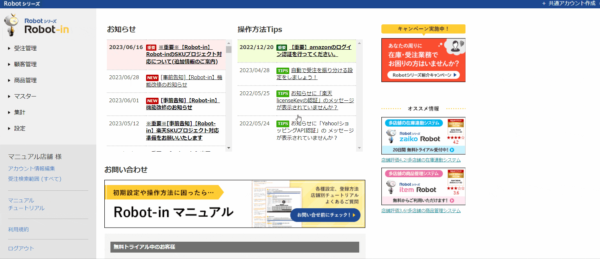Click the plus 共通アカウント作成 link
Viewport: 600px width, 259px height.
(569, 4)
